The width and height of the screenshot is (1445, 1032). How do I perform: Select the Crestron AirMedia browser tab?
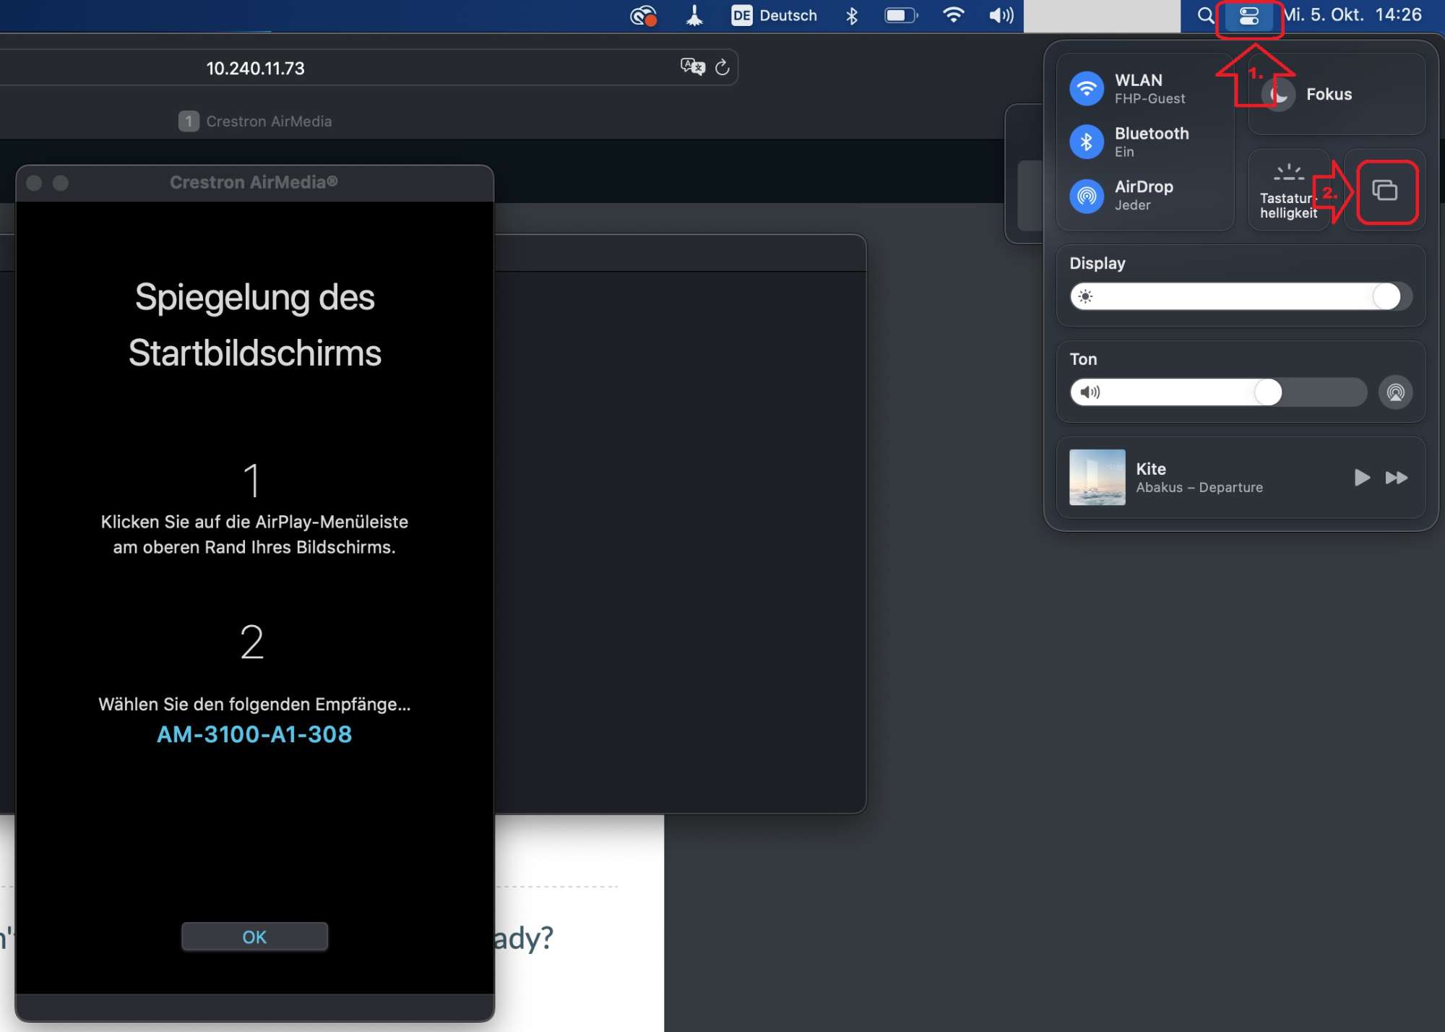[255, 121]
